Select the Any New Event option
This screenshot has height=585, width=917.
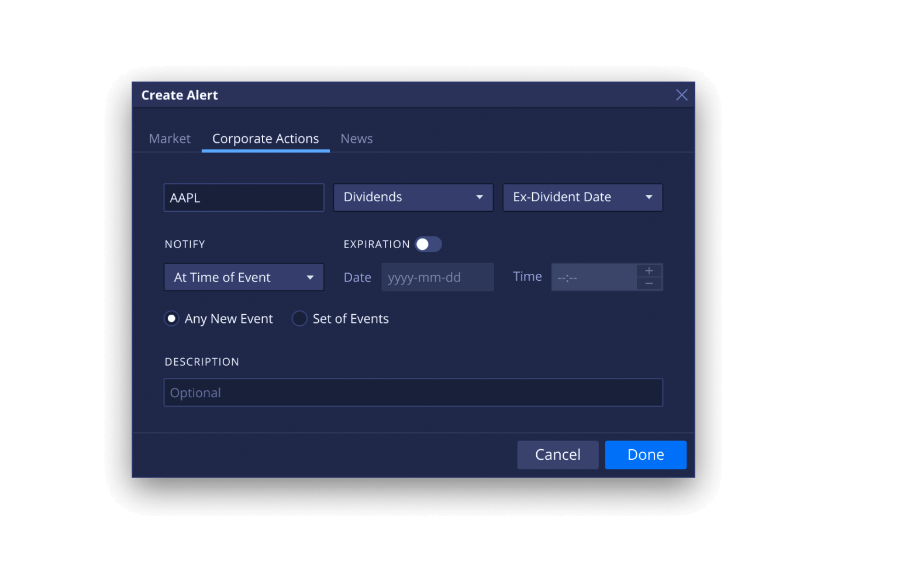pyautogui.click(x=171, y=319)
